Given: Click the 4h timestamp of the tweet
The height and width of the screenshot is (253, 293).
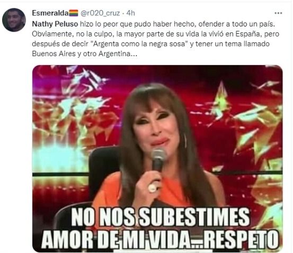Looking at the screenshot, I should pyautogui.click(x=130, y=13).
